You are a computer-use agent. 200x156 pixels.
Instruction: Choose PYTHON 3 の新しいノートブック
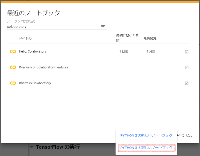(x=146, y=148)
